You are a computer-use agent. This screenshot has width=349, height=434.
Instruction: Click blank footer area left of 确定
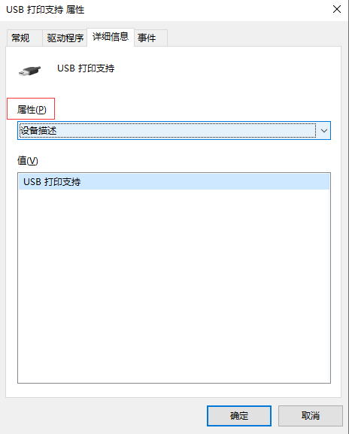coord(105,415)
